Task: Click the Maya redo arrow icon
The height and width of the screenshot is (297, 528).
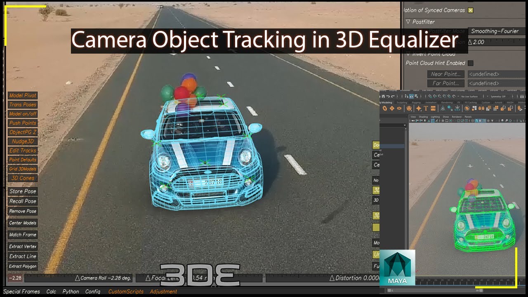Action: [x=393, y=97]
